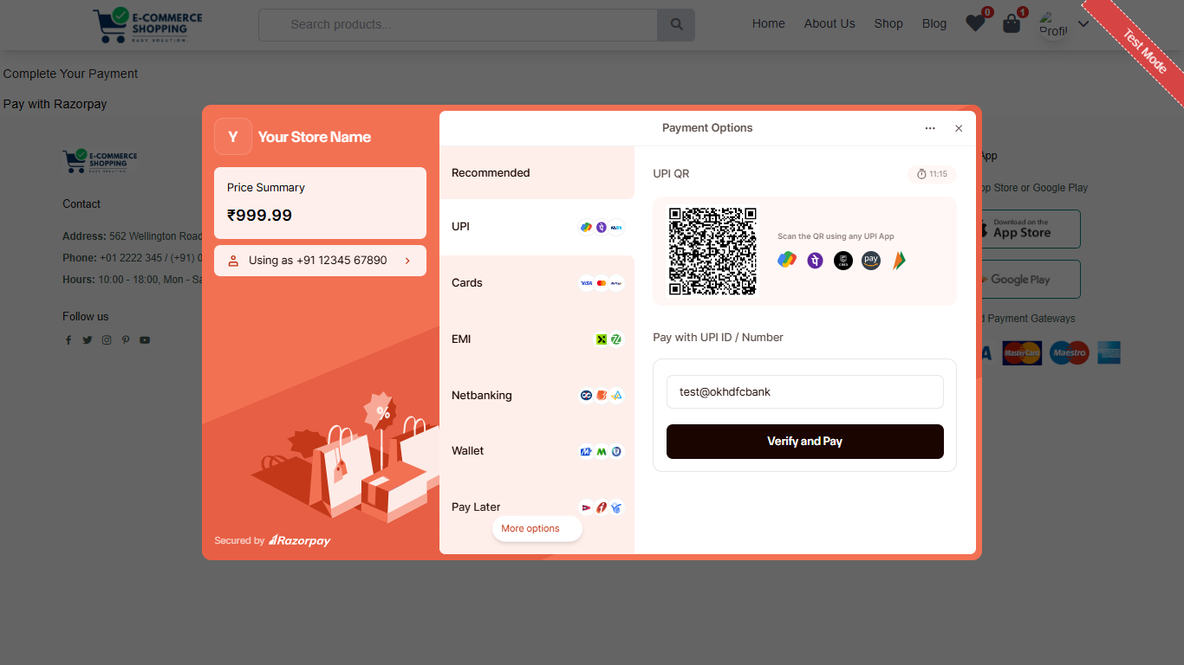
Task: Click the Google Pay icon under UPI QR
Action: click(x=787, y=260)
